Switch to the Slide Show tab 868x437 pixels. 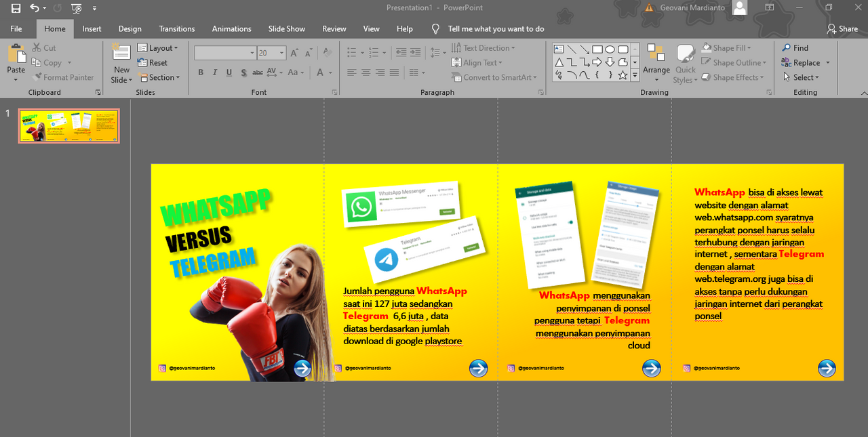[x=287, y=29]
